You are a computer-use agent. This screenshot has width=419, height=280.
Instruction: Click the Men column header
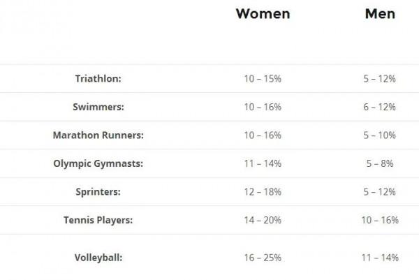pos(380,14)
